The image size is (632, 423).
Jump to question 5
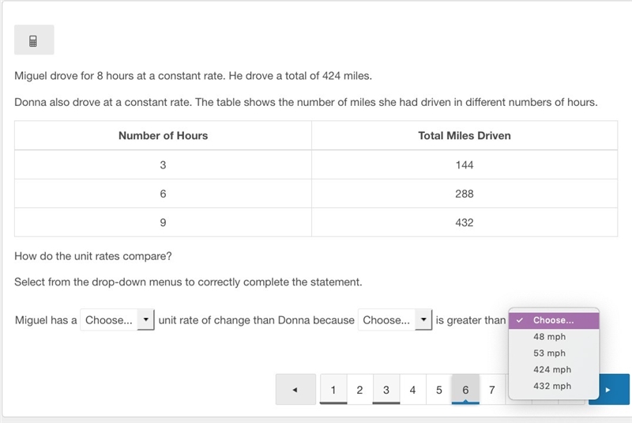[439, 390]
